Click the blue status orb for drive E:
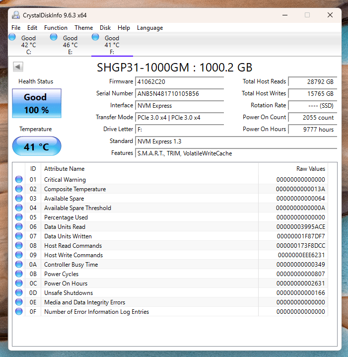 click(x=54, y=37)
